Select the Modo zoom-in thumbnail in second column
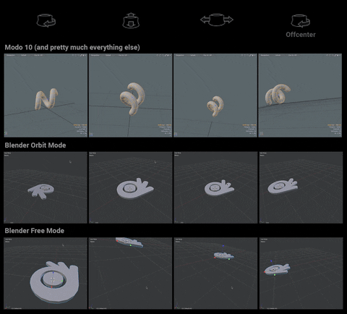 tap(131, 96)
